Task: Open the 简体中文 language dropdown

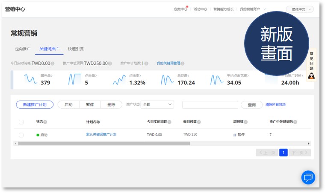Action: pos(299,9)
